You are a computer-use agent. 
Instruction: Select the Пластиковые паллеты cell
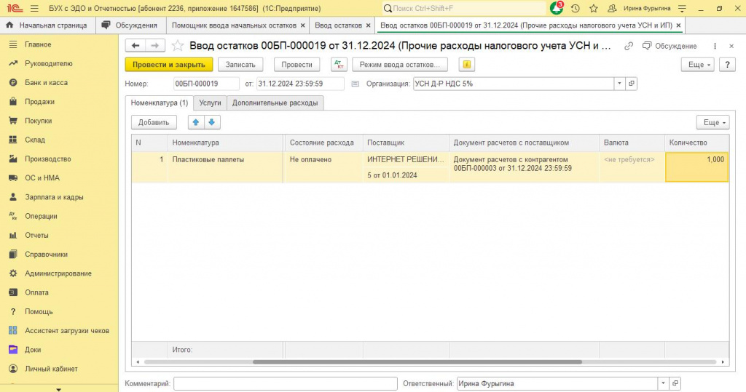225,167
